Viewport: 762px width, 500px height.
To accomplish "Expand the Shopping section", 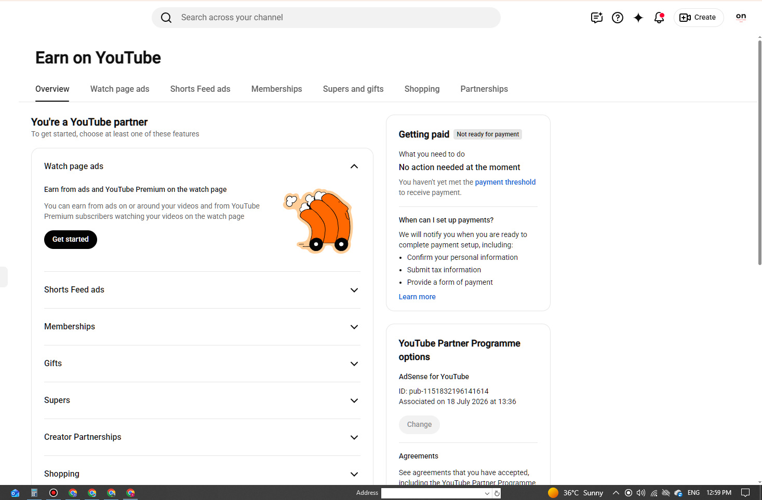I will click(x=354, y=474).
